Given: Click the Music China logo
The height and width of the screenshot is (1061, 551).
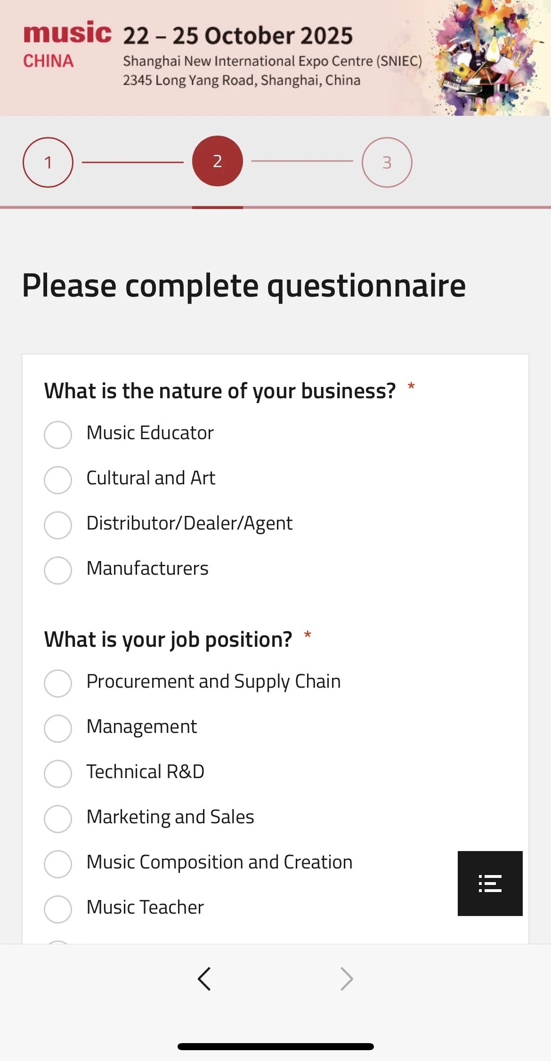Looking at the screenshot, I should [x=67, y=46].
